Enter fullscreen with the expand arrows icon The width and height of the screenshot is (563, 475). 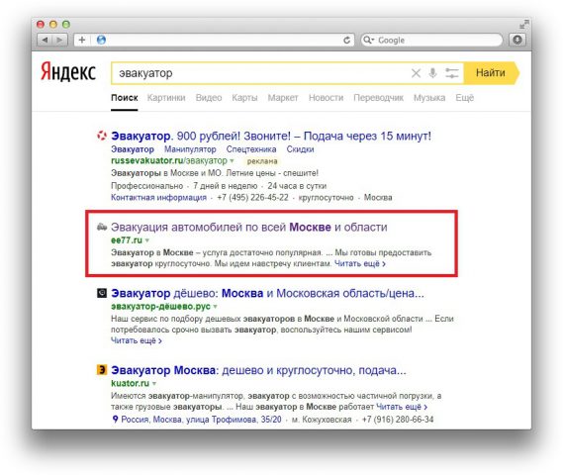tap(524, 25)
